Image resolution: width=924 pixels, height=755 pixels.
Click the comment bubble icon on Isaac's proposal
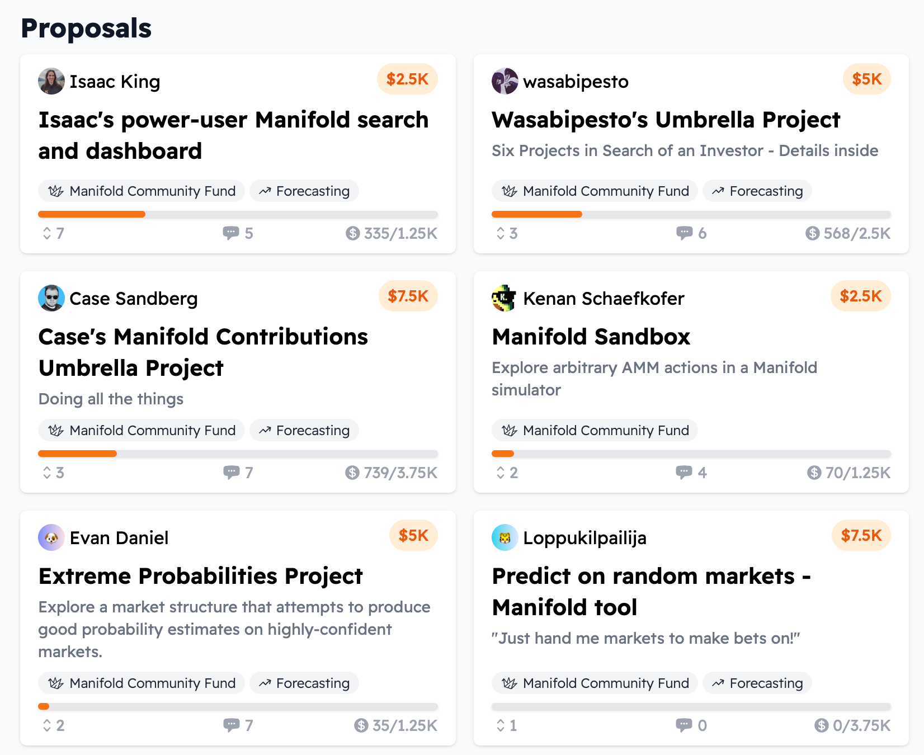231,233
